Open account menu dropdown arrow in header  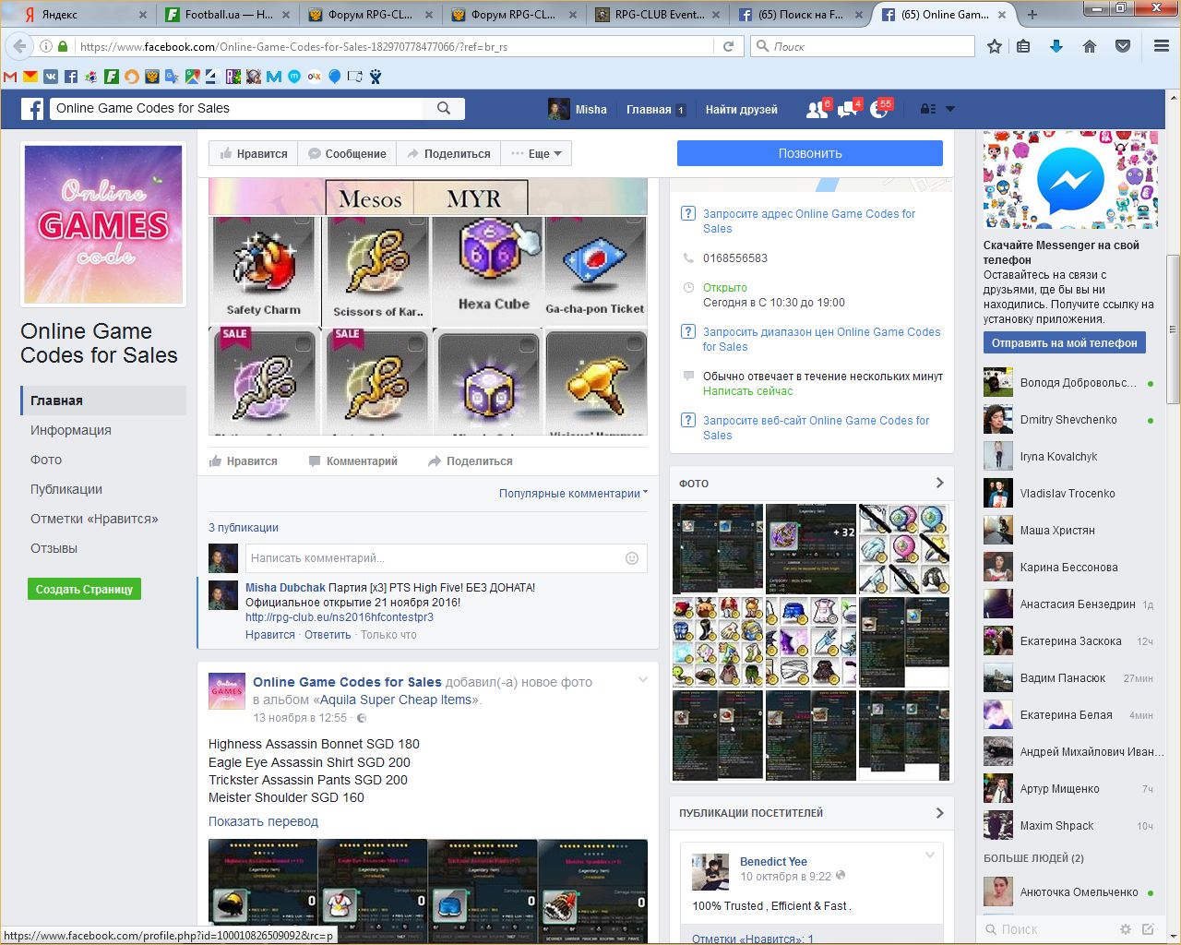pos(950,109)
